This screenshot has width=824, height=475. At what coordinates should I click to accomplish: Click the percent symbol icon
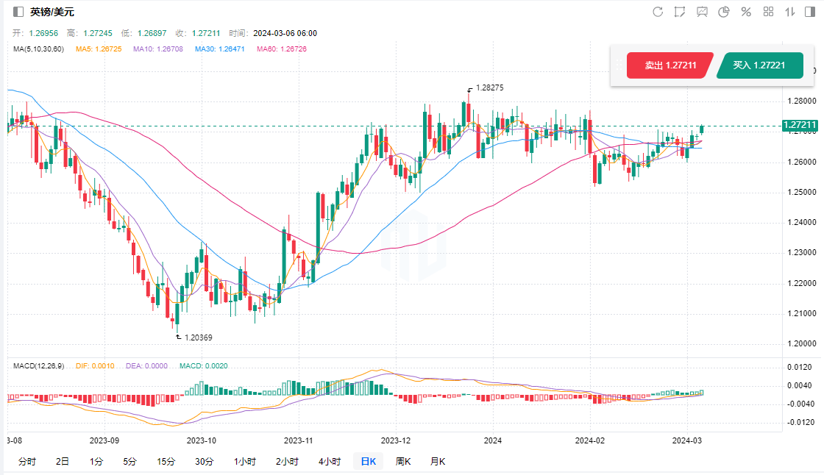[x=746, y=12]
